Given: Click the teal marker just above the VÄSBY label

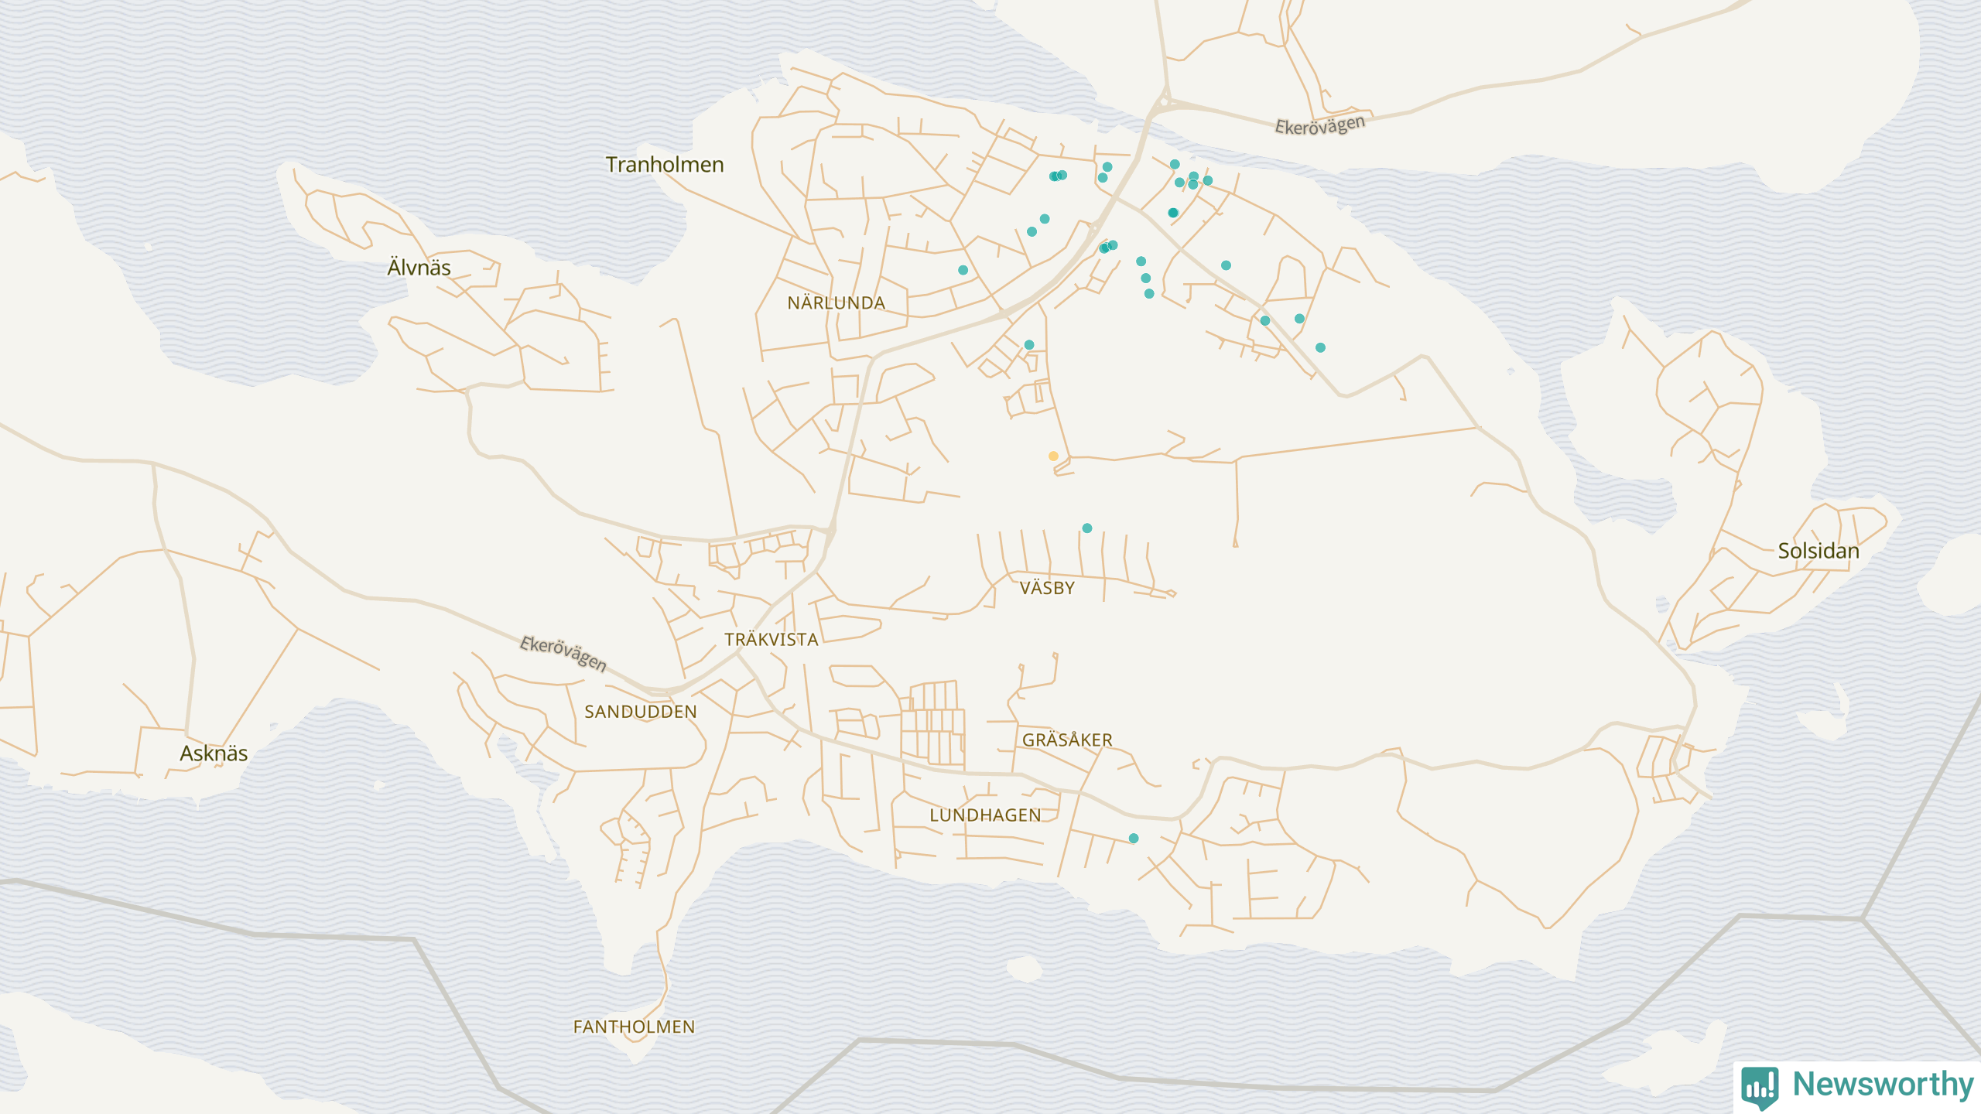Looking at the screenshot, I should [1087, 528].
